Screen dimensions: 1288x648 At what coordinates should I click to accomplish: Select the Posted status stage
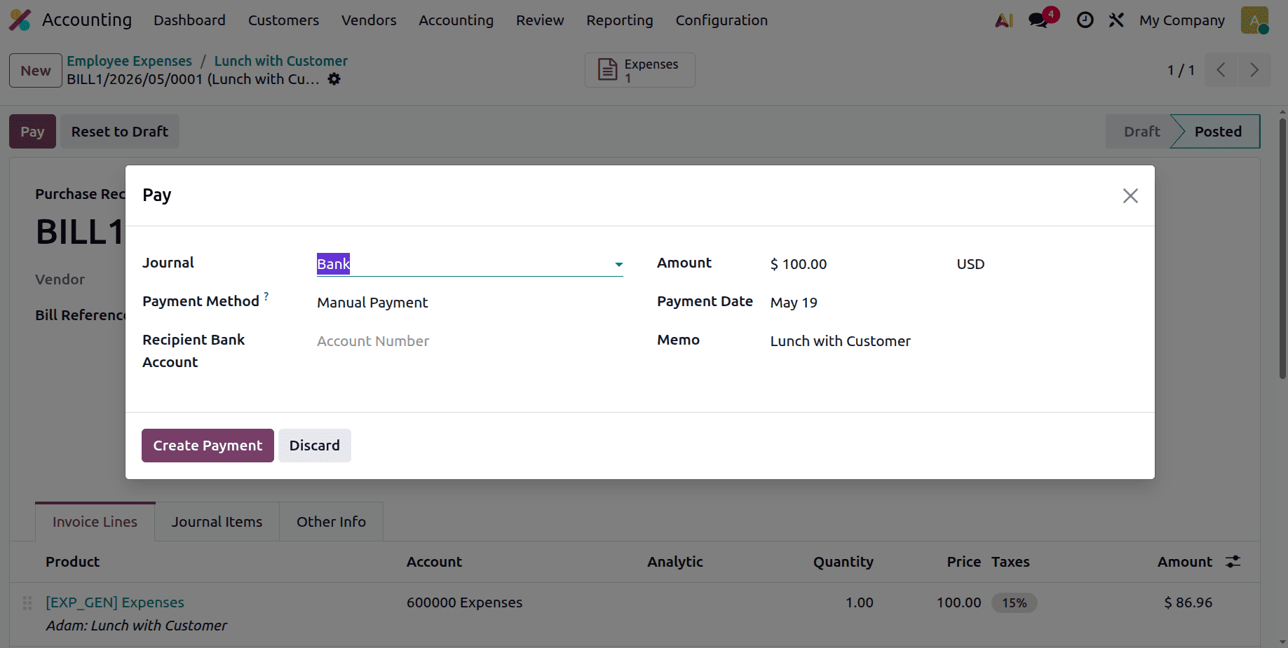pos(1218,132)
